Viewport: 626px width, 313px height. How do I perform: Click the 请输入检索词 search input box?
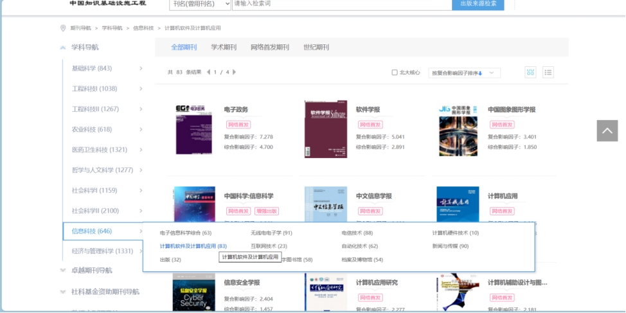[342, 4]
